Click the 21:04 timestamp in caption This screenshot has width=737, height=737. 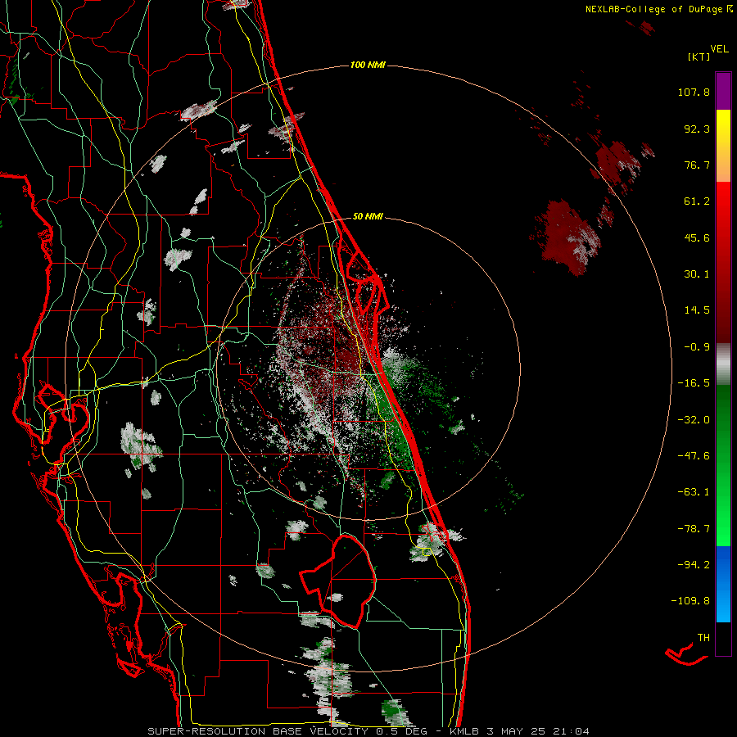pos(571,731)
